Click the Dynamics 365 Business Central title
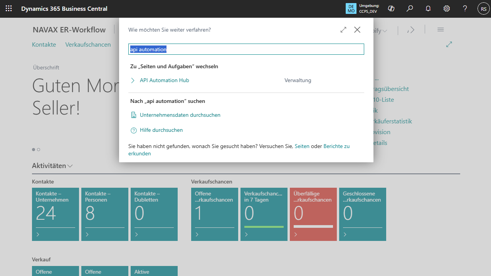 64,8
